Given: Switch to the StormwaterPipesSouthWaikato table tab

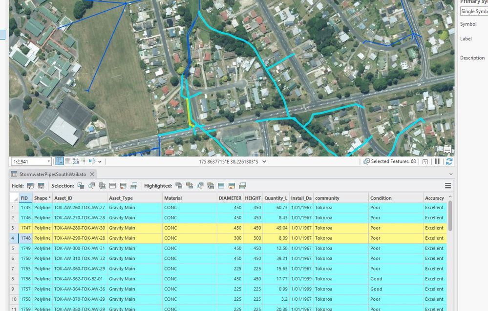Looking at the screenshot, I should [x=53, y=175].
